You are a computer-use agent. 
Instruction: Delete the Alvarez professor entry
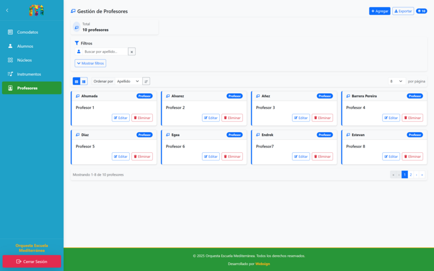point(232,118)
